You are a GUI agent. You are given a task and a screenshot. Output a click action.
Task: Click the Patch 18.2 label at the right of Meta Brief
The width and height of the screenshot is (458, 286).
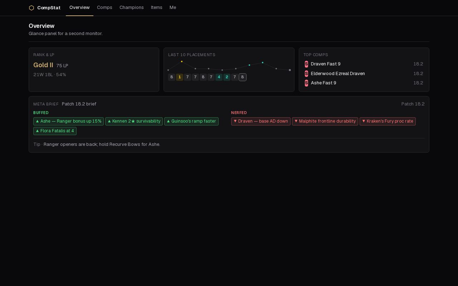click(413, 104)
